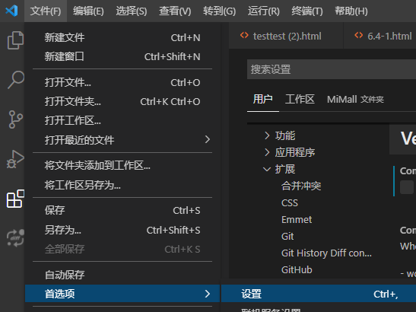This screenshot has width=416, height=312.
Task: Toggle 自动保存 in the File menu
Action: click(122, 275)
